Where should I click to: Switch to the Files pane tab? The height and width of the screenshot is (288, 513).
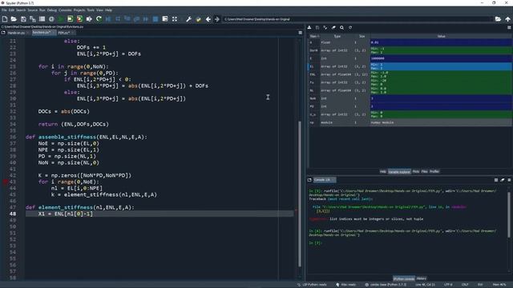(x=424, y=171)
